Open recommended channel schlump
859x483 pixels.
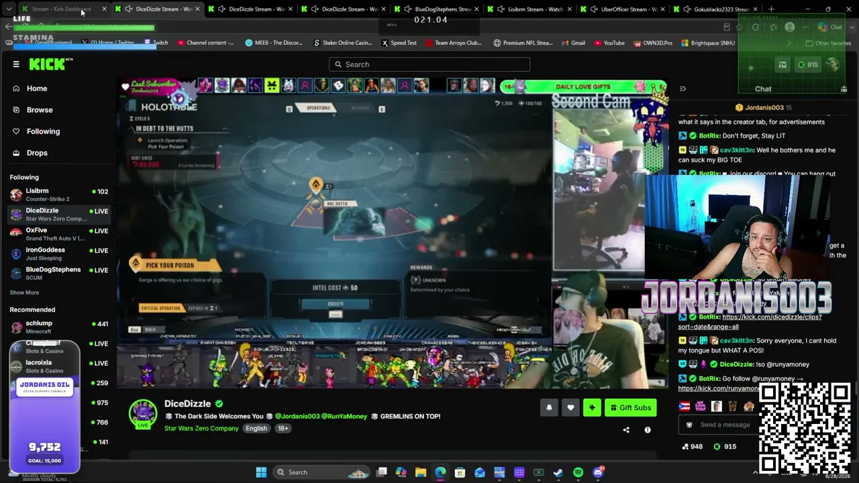[x=59, y=327]
